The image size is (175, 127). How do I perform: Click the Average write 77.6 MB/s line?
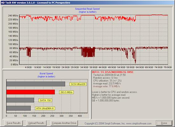[x=107, y=86]
